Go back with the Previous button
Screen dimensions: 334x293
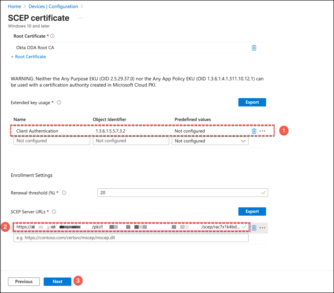(x=24, y=282)
